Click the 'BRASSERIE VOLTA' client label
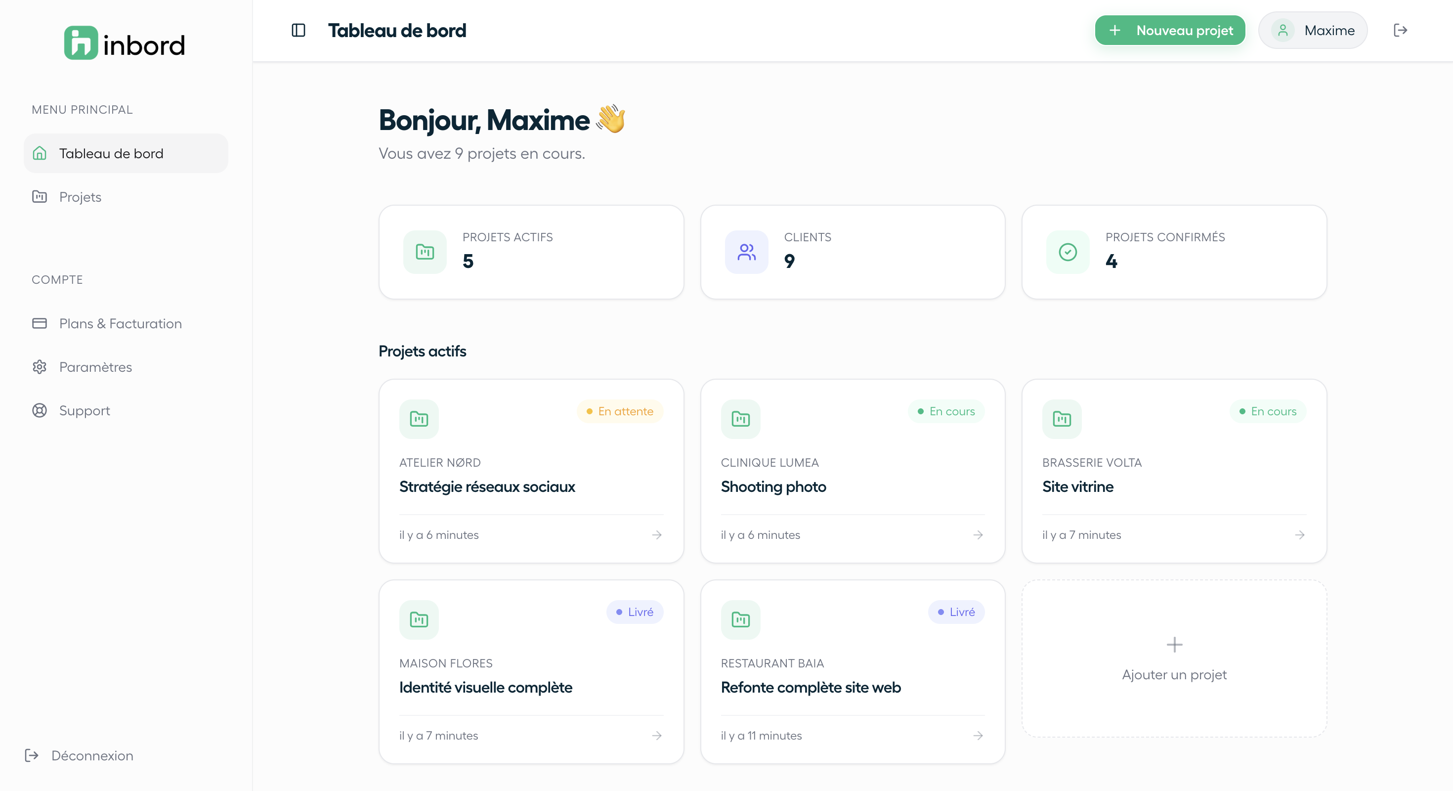This screenshot has height=791, width=1453. [1091, 463]
